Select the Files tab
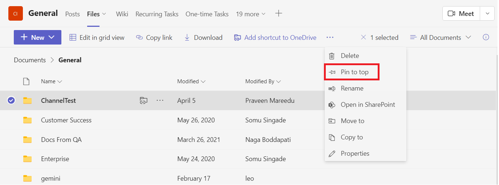The image size is (499, 185). click(93, 14)
